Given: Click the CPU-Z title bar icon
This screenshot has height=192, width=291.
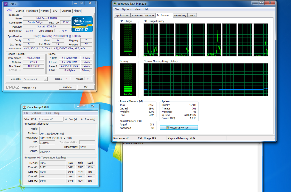Looking at the screenshot, I should (x=6, y=3).
